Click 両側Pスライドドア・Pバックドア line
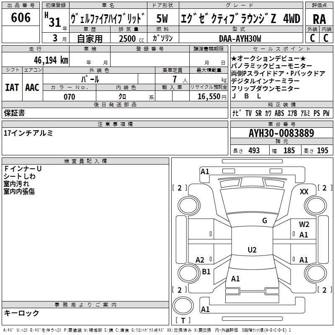The width and height of the screenshot is (335, 335). click(278, 73)
